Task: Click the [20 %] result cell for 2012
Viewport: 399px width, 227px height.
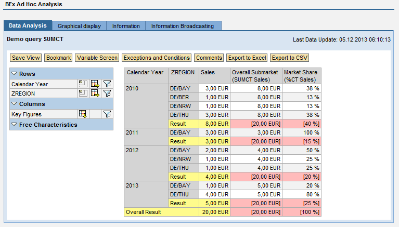Action: tap(302, 177)
